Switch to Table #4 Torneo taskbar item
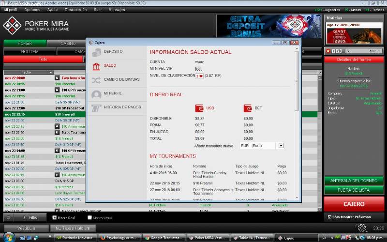 click(x=252, y=238)
